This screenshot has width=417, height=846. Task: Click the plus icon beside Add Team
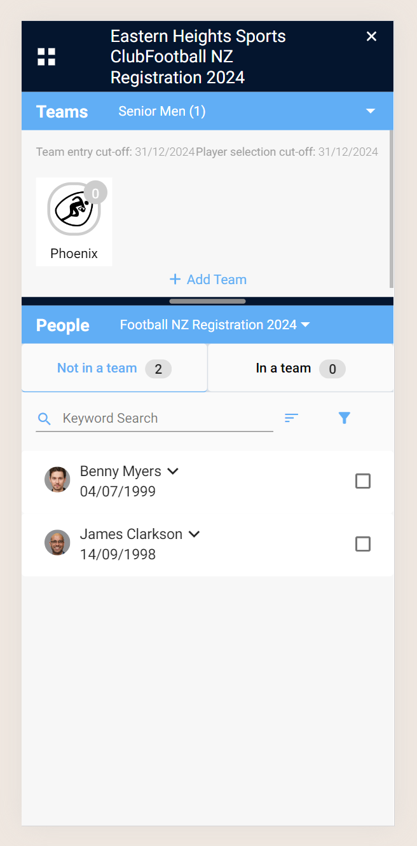click(175, 279)
